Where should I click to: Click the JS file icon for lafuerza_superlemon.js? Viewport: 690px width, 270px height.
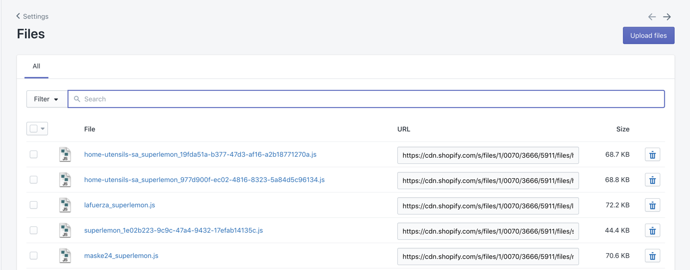click(65, 205)
